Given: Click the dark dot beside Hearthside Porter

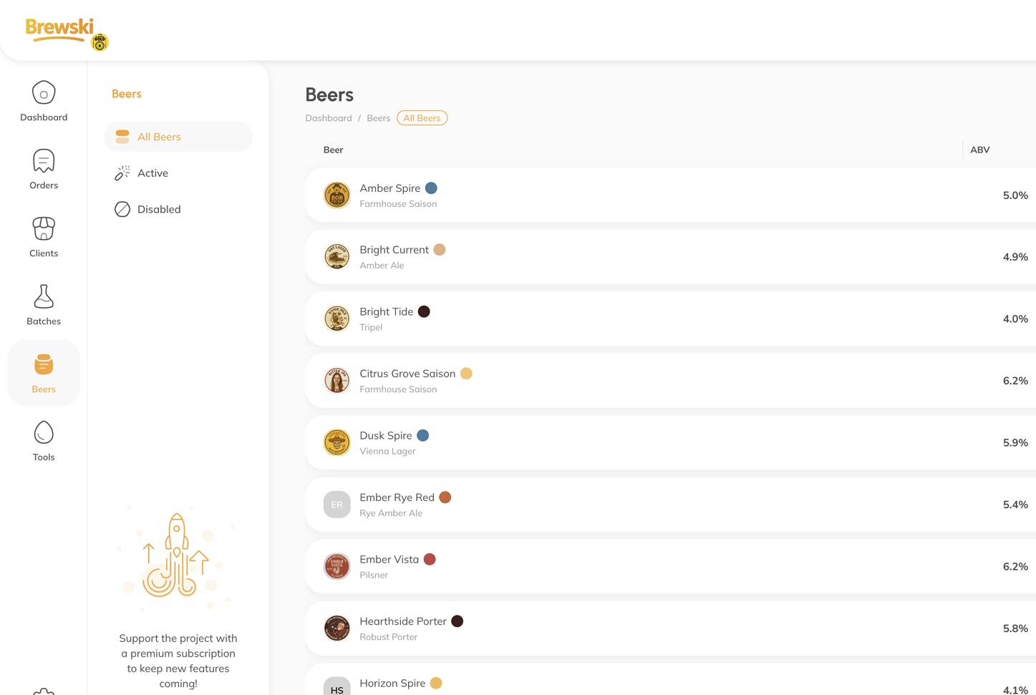Looking at the screenshot, I should coord(458,621).
